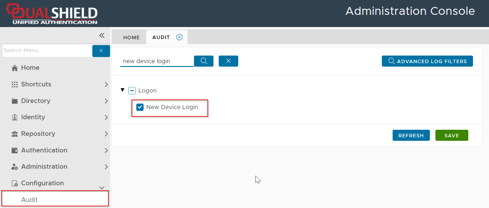Viewport: 489px width, 208px height.
Task: Click the REFRESH button
Action: tap(411, 135)
